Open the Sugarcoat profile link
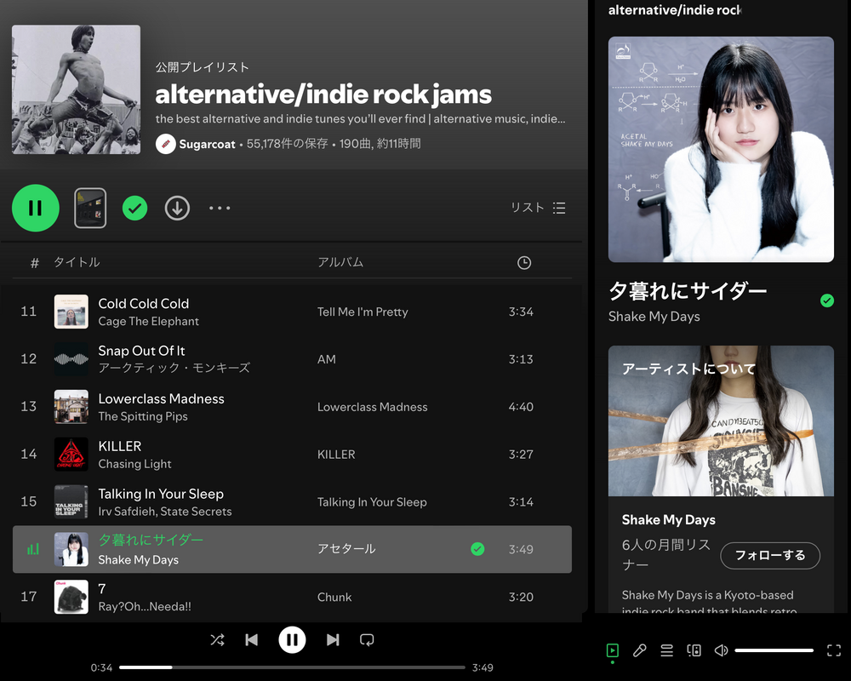851x681 pixels. pyautogui.click(x=208, y=144)
